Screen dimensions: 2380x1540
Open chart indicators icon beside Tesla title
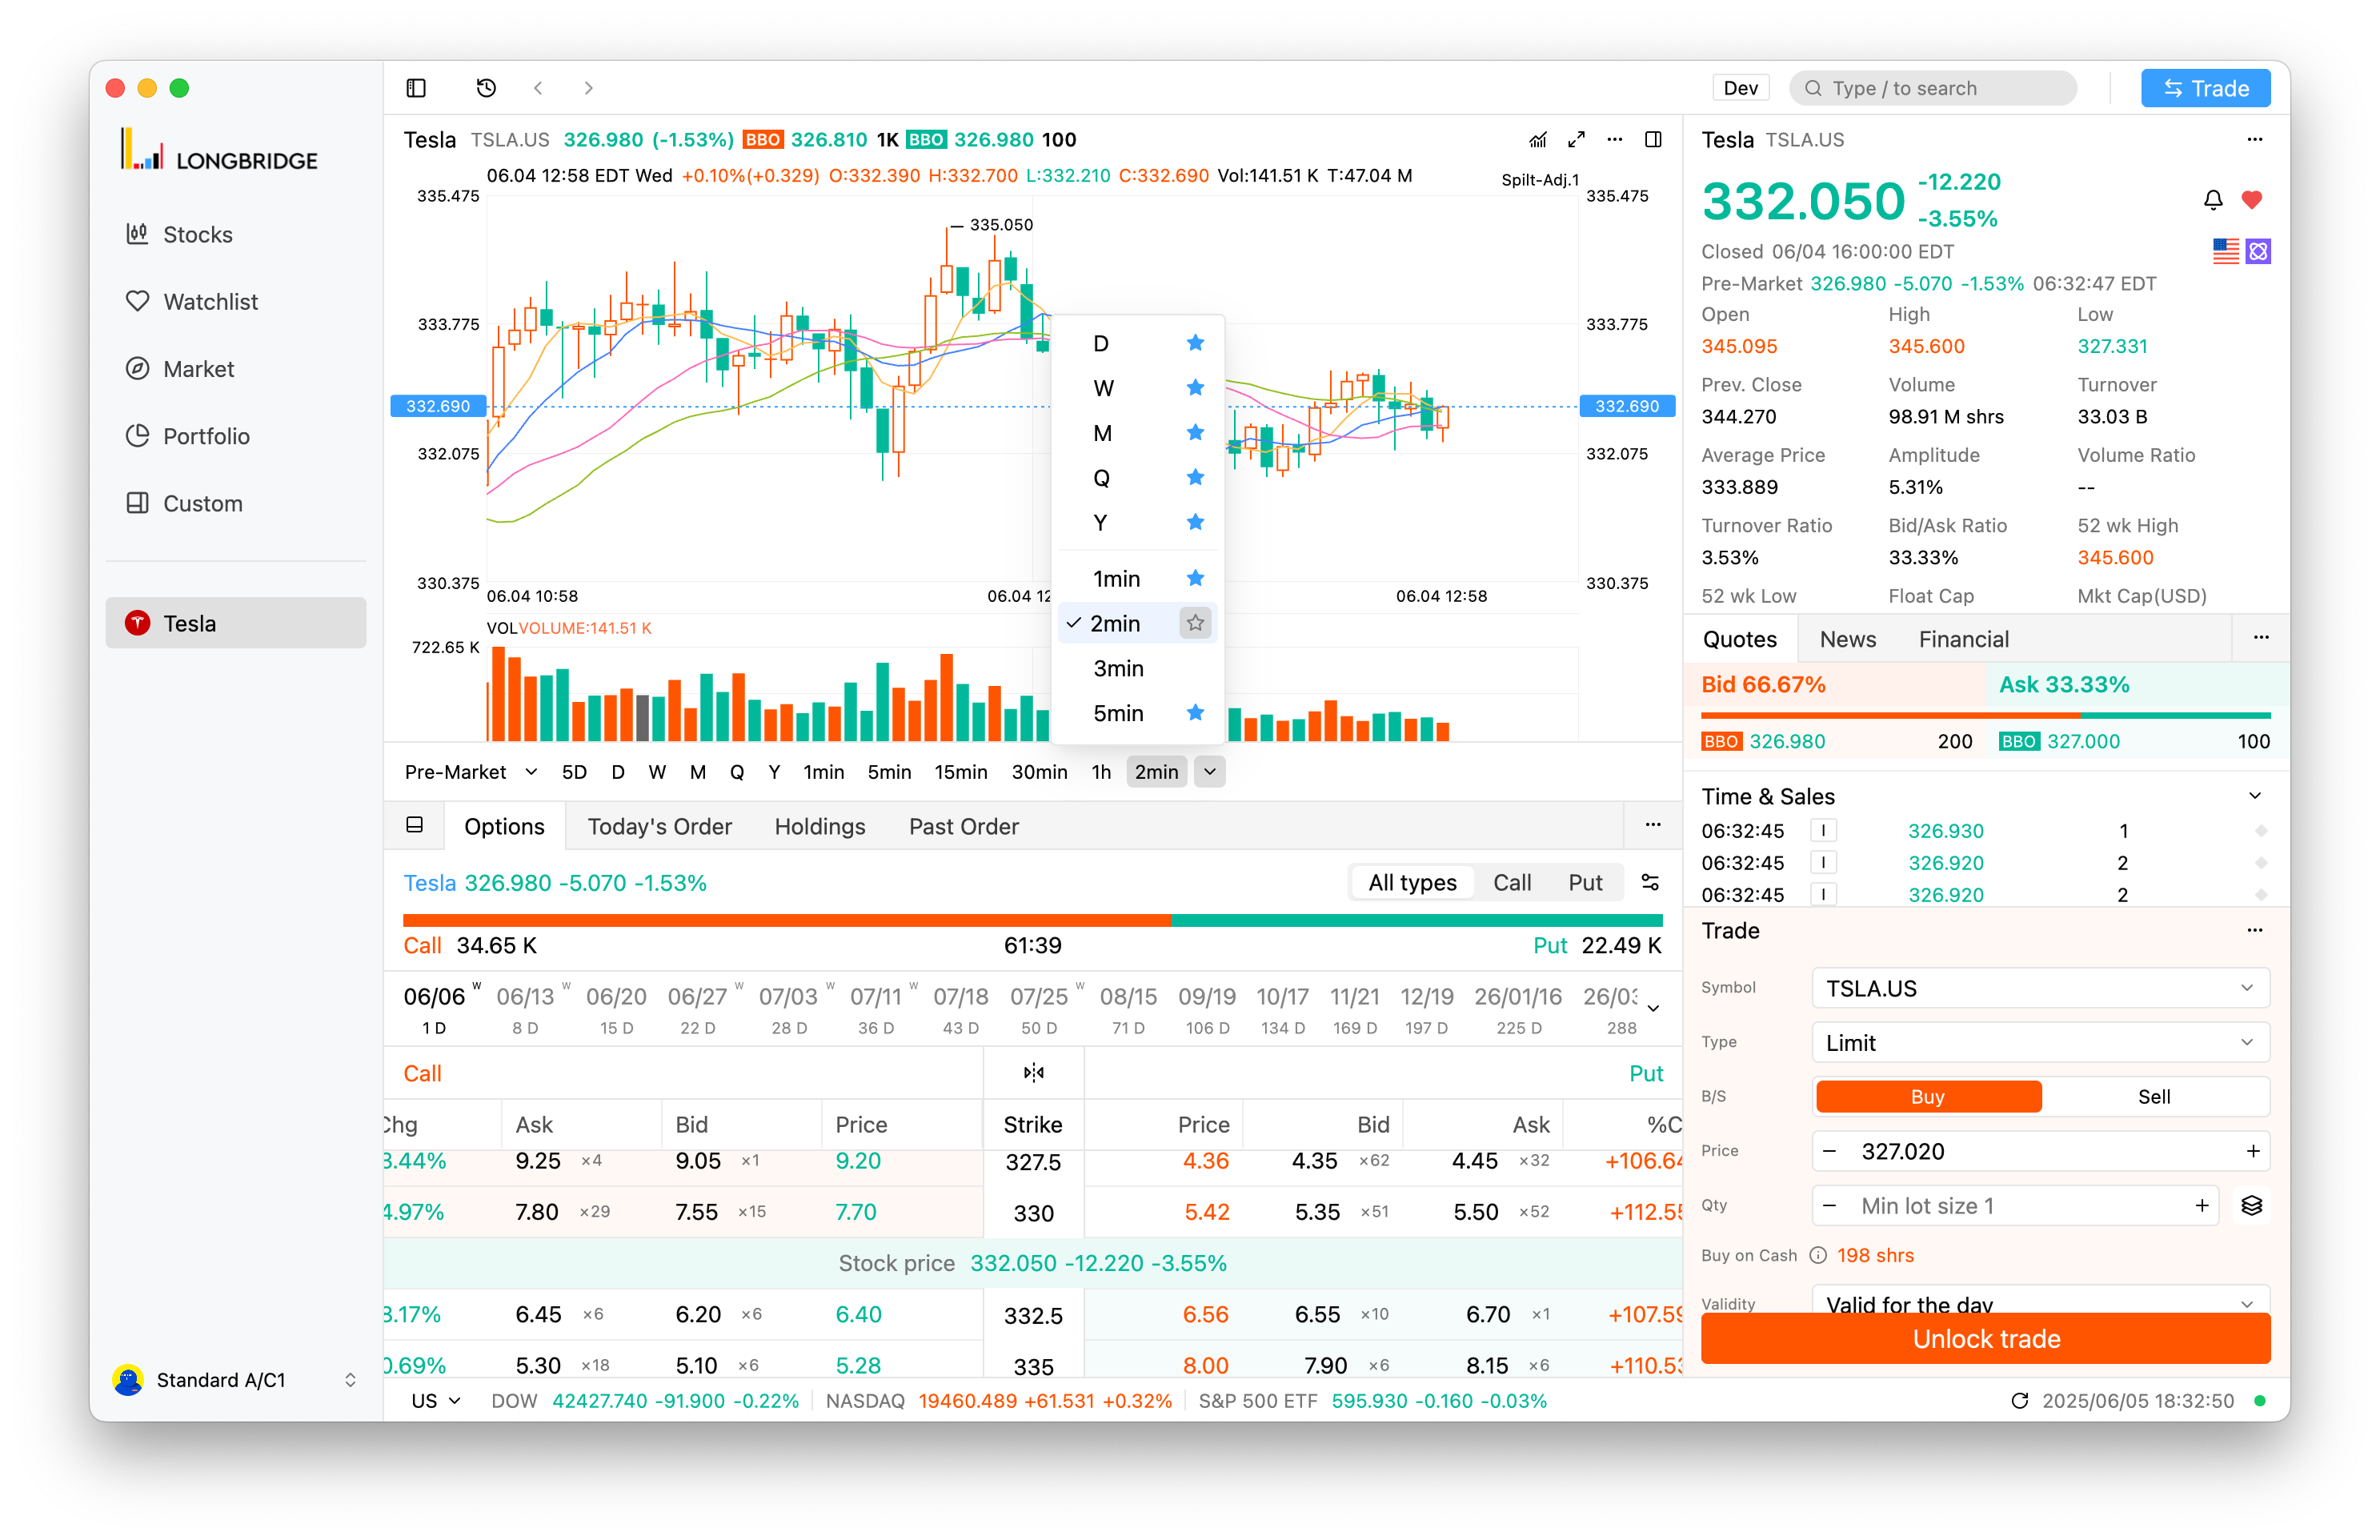click(x=1538, y=139)
